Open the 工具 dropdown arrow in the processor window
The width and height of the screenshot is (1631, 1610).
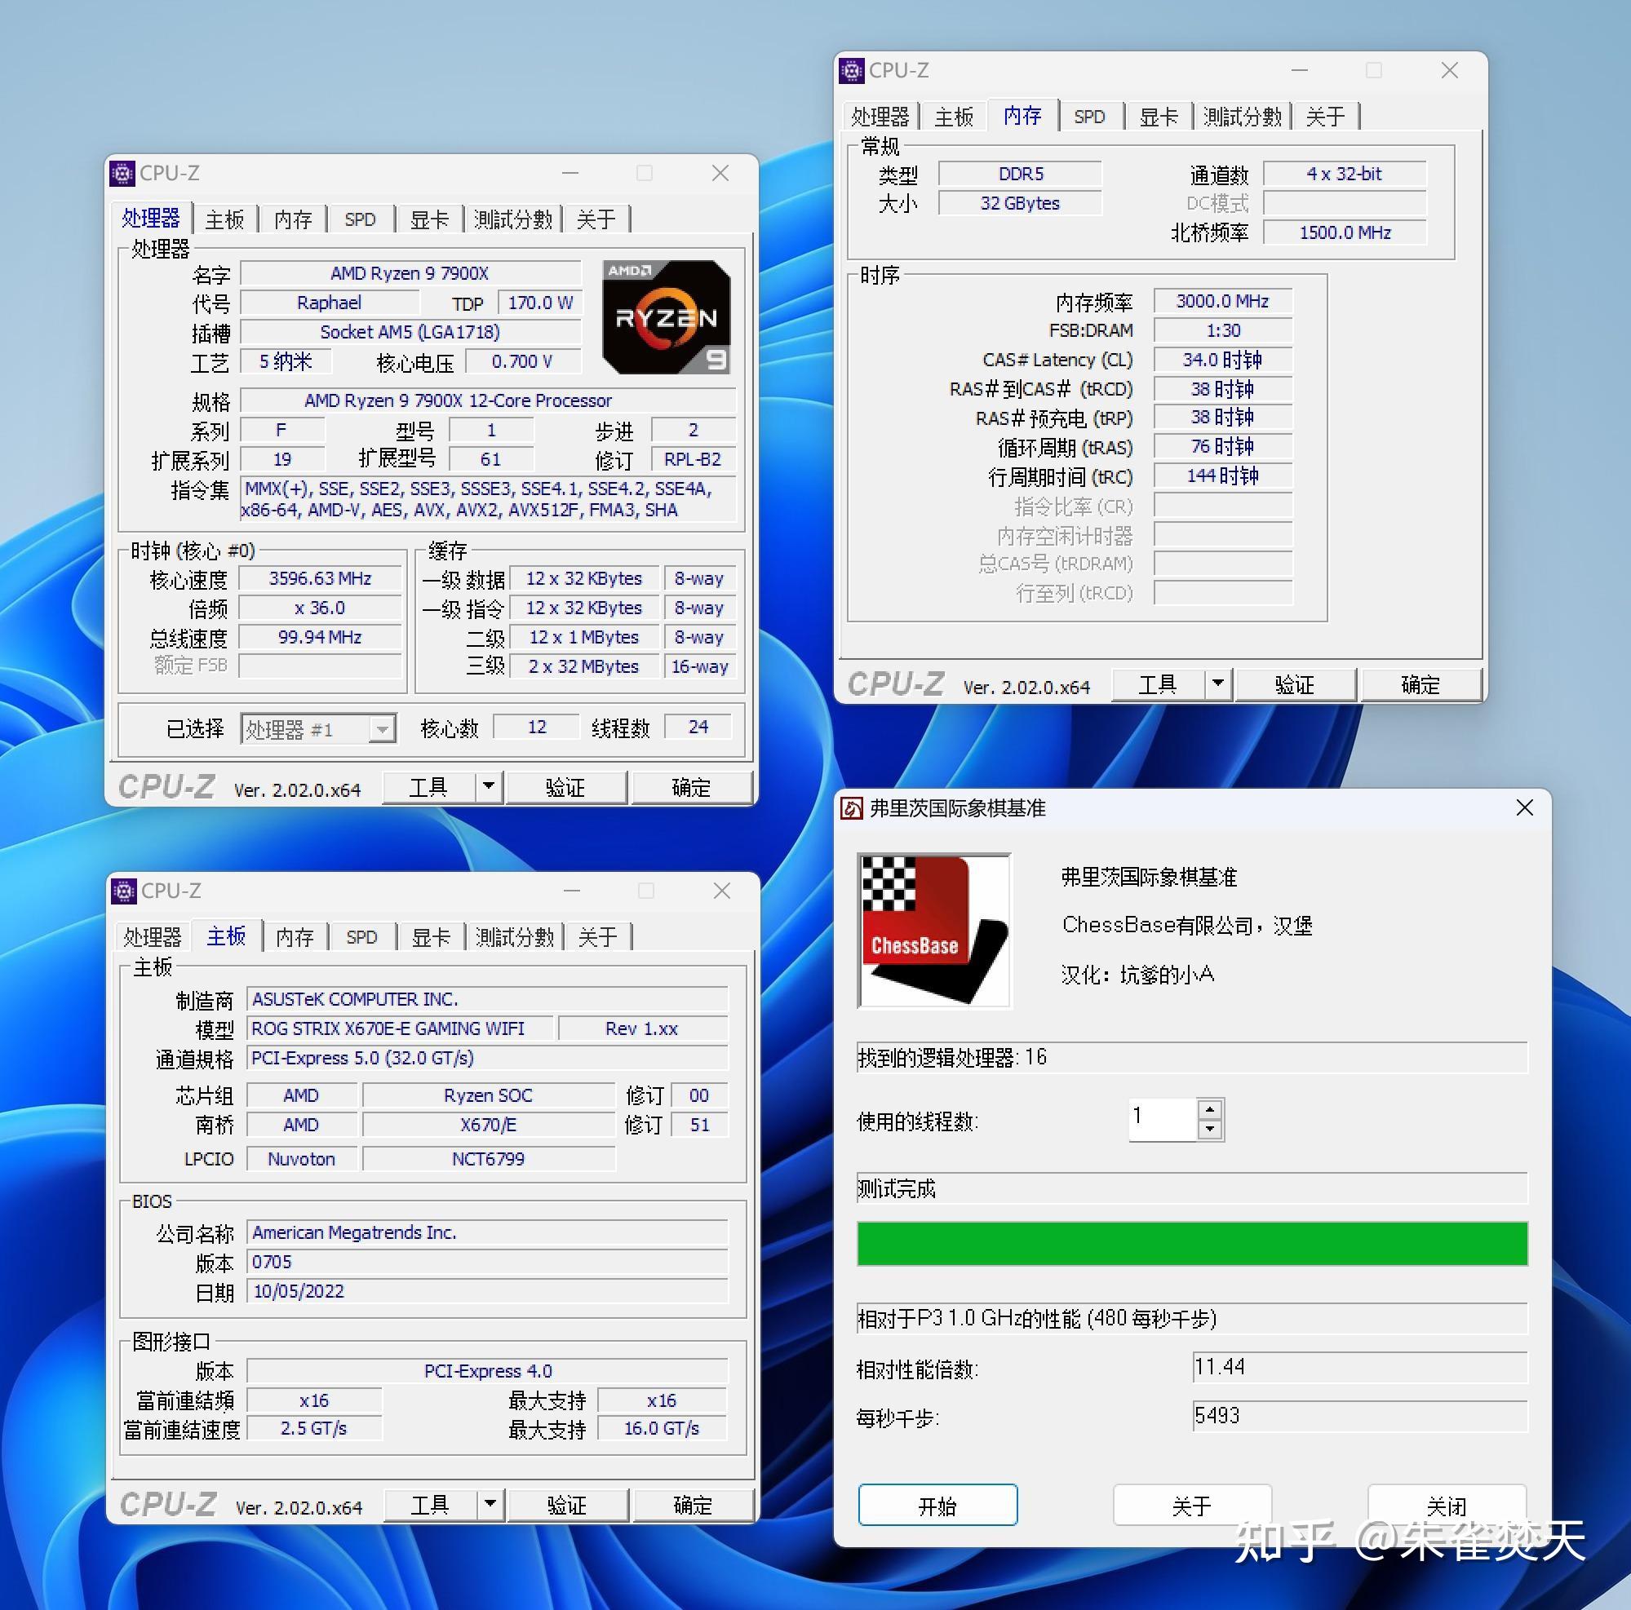point(488,786)
